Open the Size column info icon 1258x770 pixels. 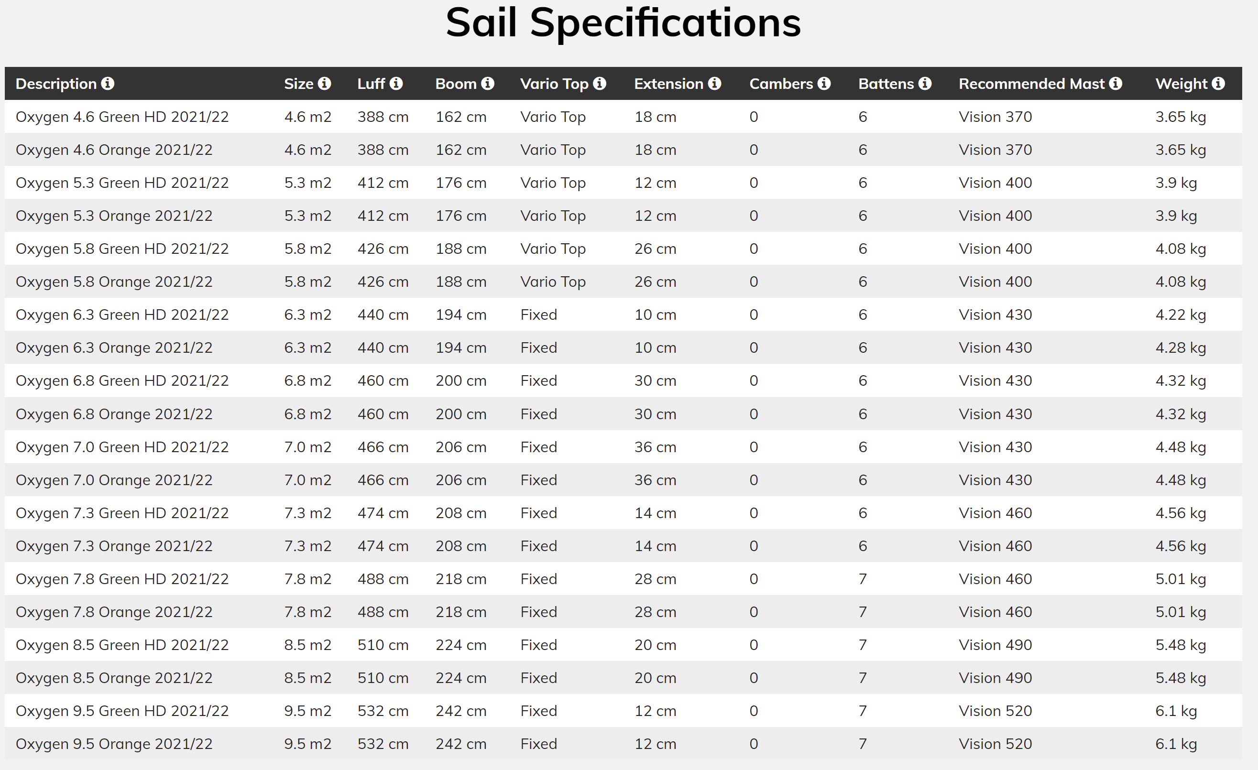325,83
